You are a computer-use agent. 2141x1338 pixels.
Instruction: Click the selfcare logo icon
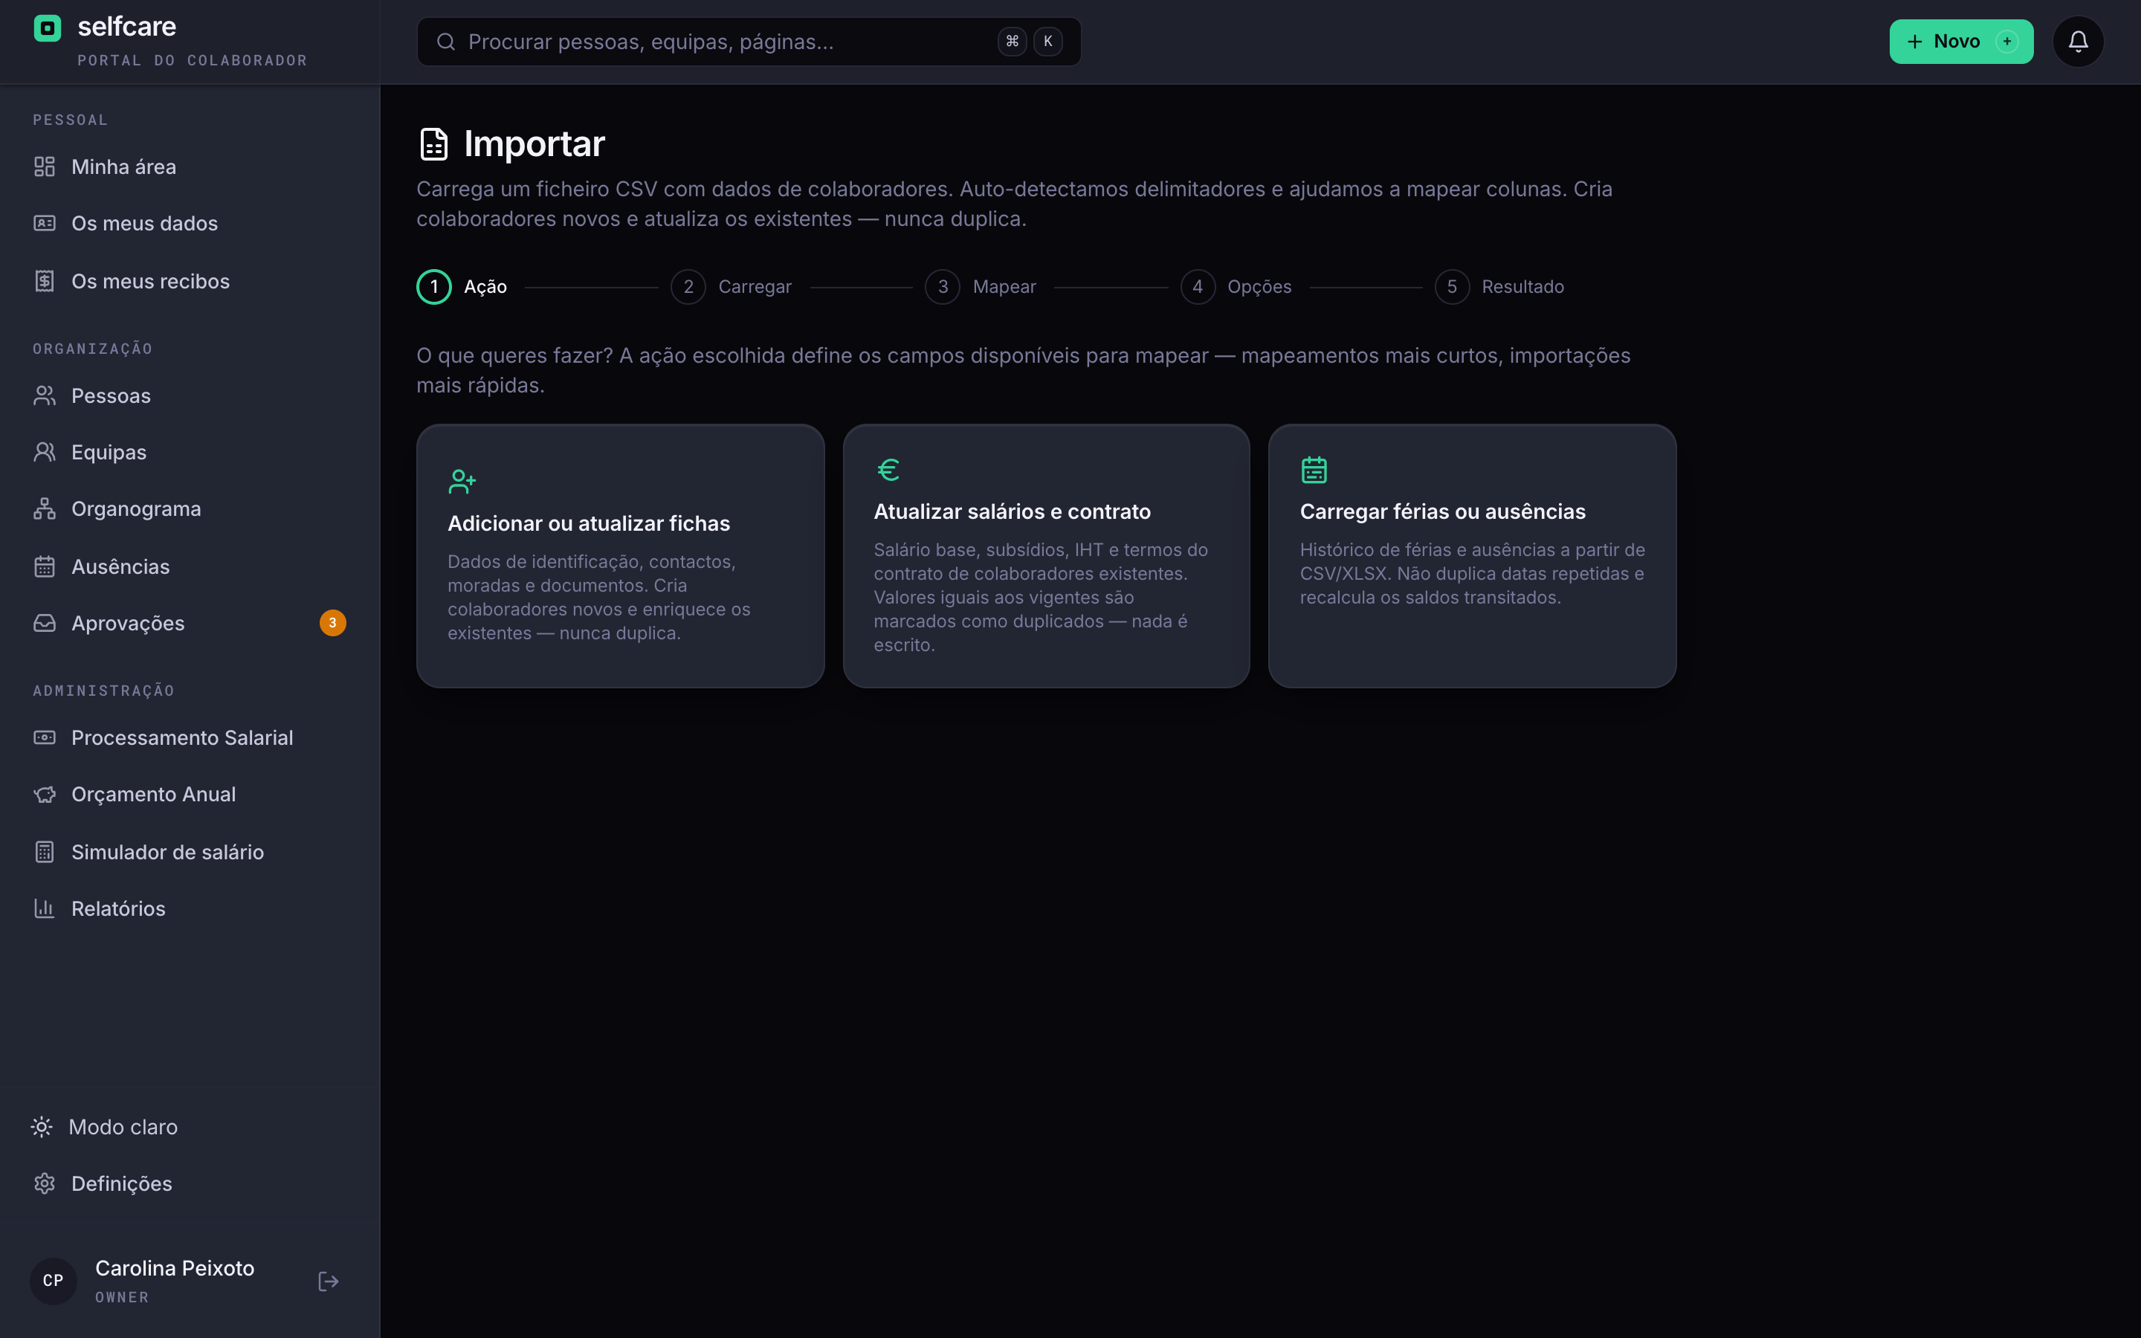tap(47, 28)
